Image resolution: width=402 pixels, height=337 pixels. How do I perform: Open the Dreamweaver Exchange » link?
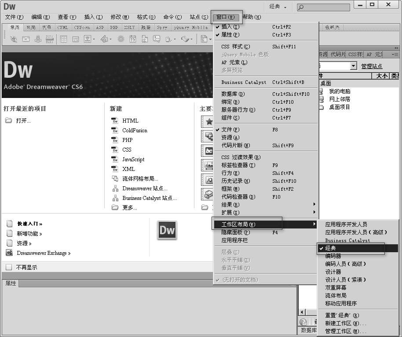pos(44,253)
